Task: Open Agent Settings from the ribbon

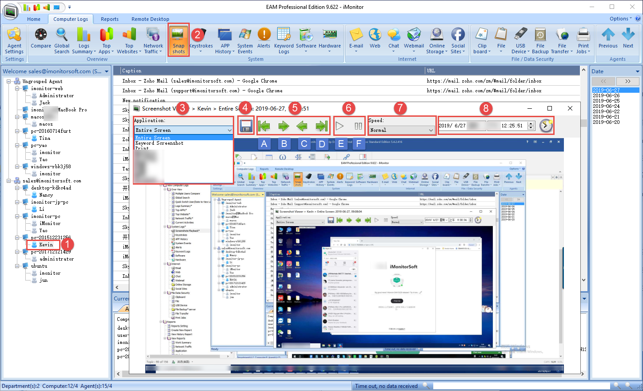Action: pyautogui.click(x=14, y=39)
